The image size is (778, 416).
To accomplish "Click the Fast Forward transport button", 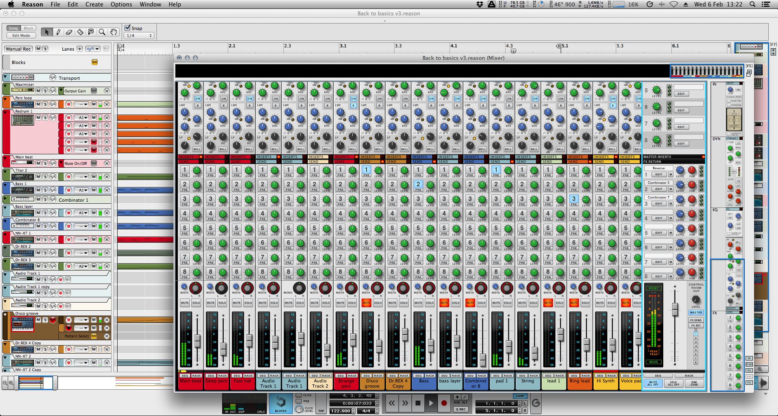I will click(x=405, y=403).
